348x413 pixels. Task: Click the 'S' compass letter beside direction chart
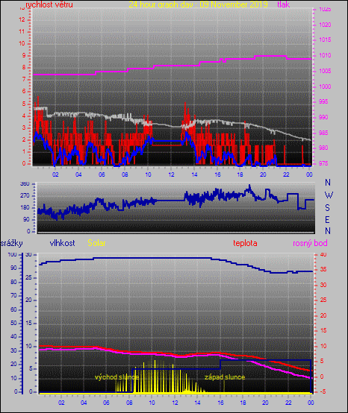point(327,208)
